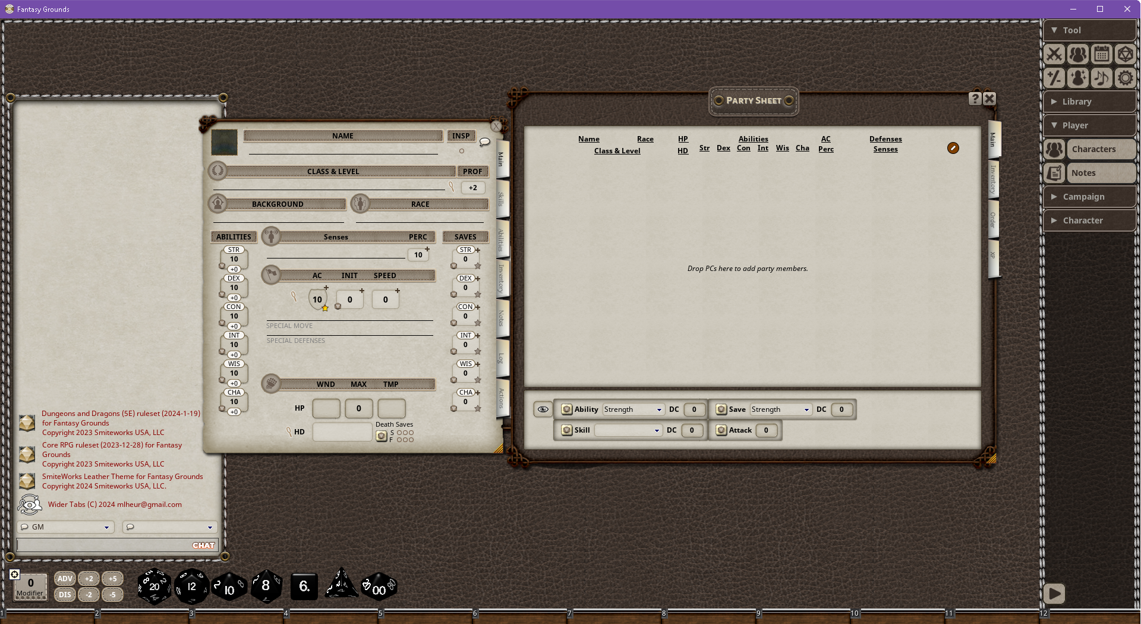Switch to the Abilities tab on character sheet

click(x=501, y=240)
